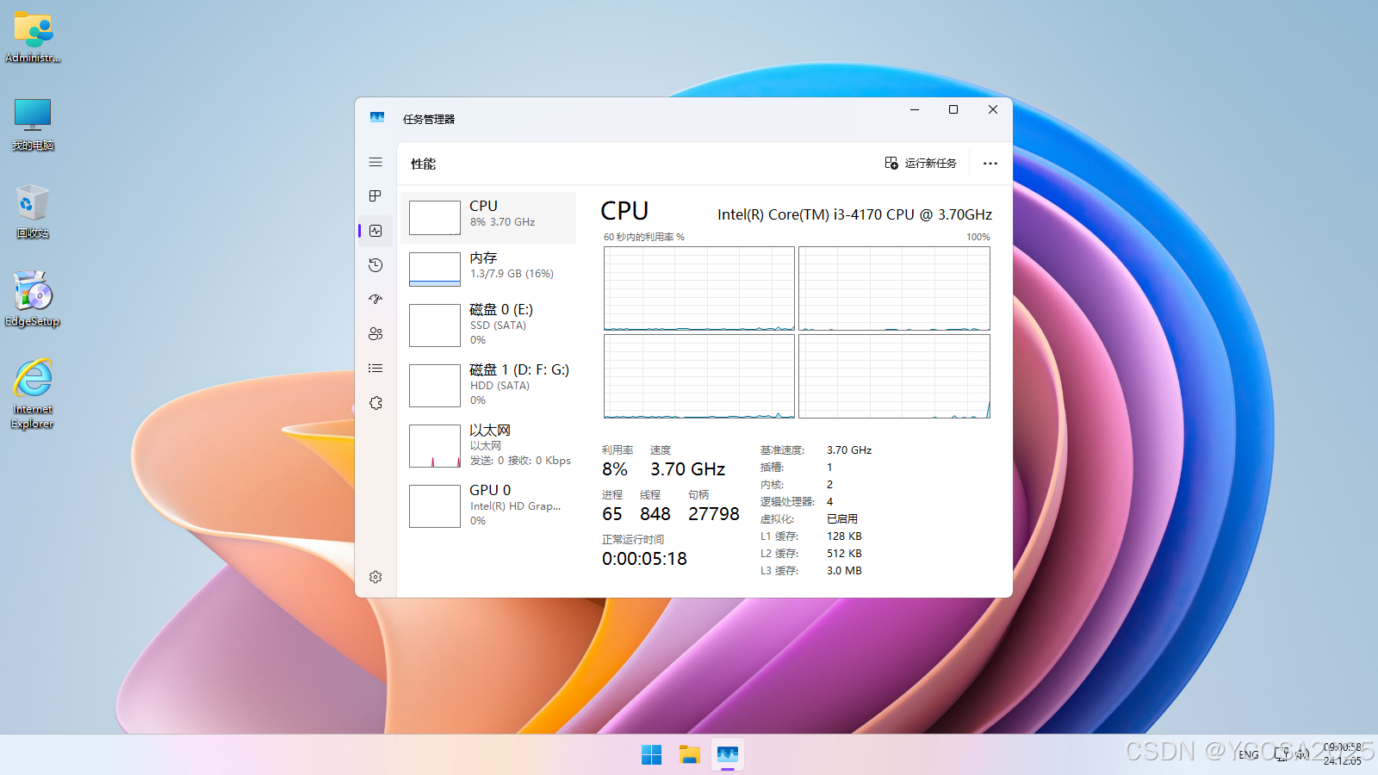Click the thread count 848

click(655, 514)
